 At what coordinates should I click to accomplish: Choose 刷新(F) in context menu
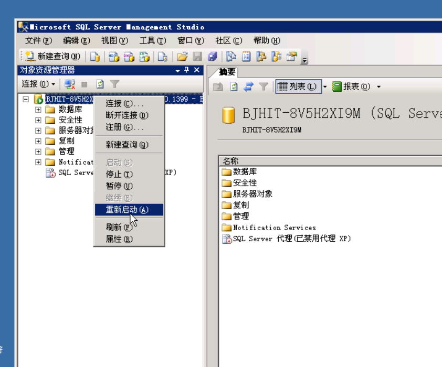tap(129, 227)
